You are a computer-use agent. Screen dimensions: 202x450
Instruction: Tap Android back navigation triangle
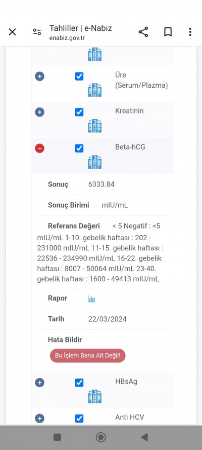click(x=144, y=437)
